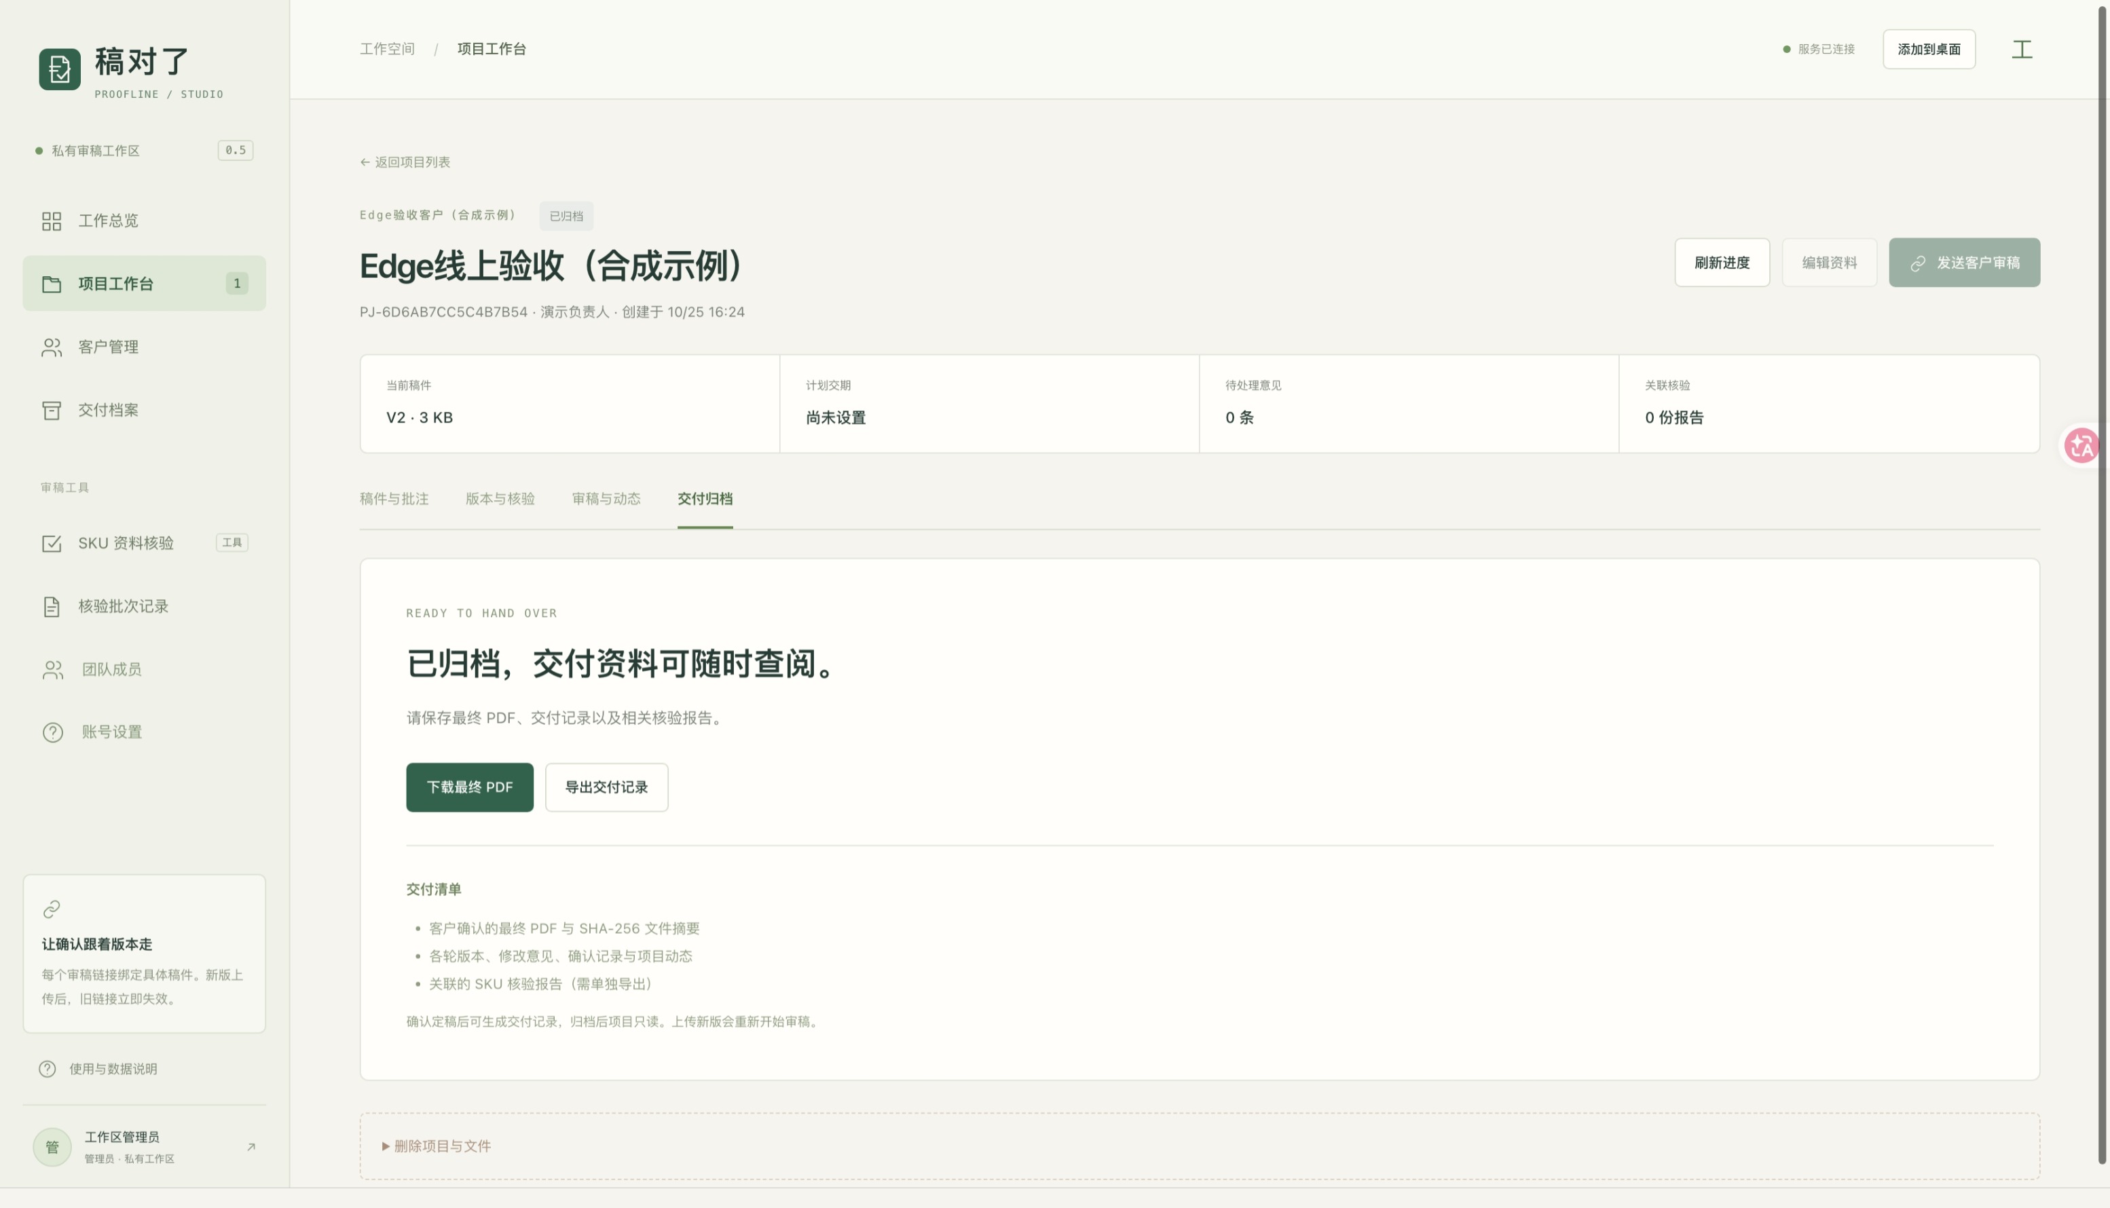Click the 交付档案 archive box icon
This screenshot has width=2110, height=1208.
[52, 410]
